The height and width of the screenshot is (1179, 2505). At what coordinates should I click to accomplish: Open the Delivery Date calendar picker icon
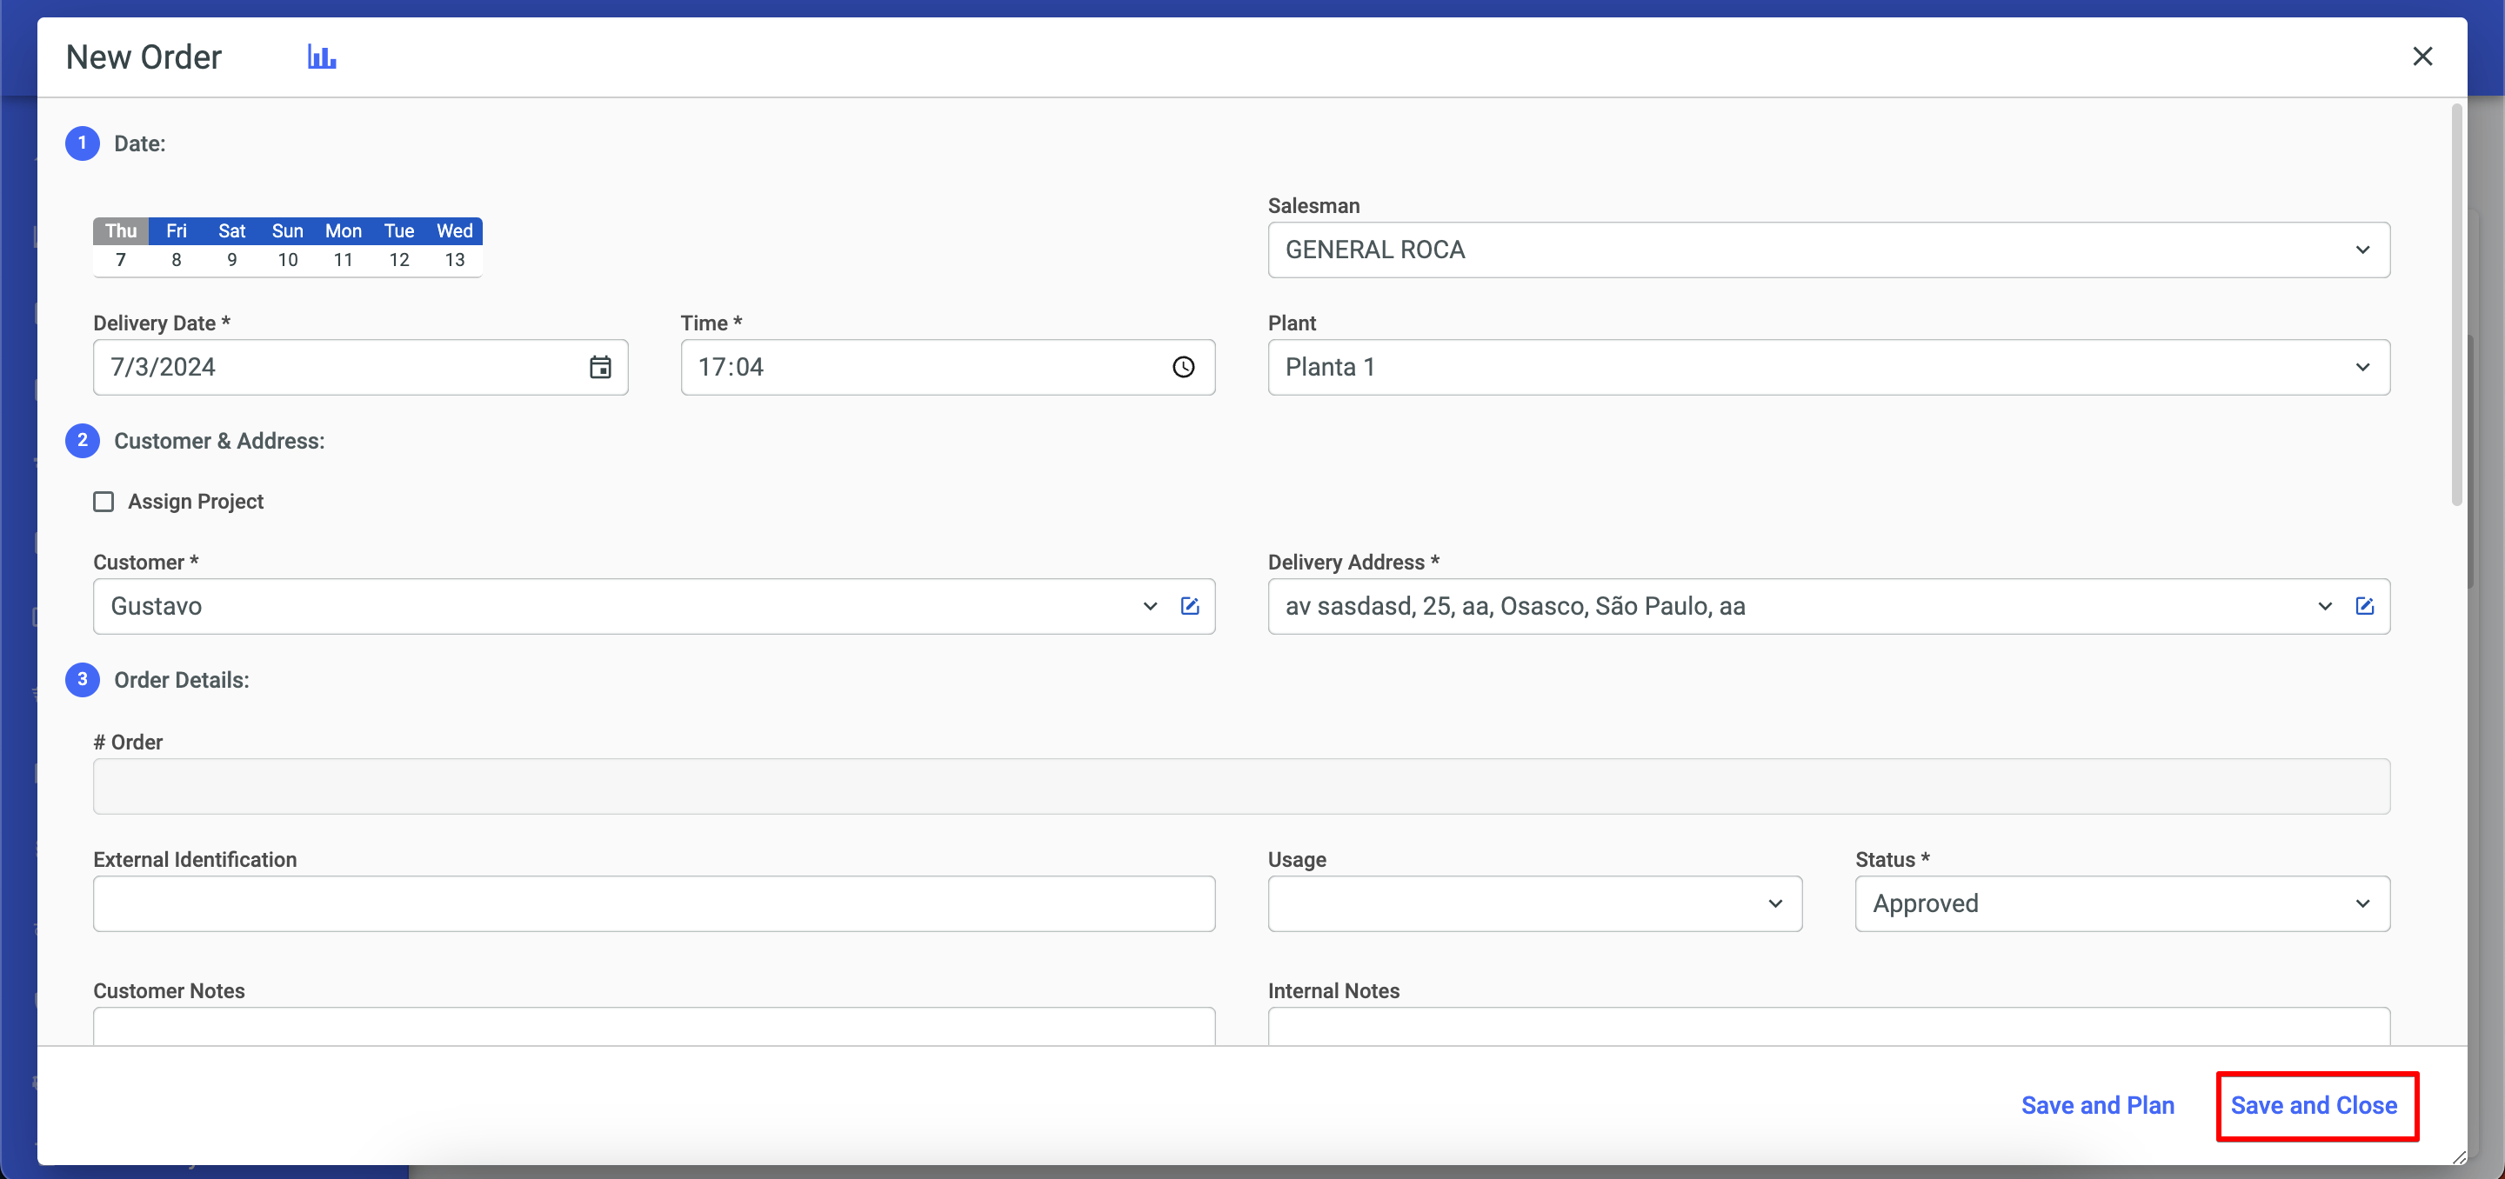600,366
